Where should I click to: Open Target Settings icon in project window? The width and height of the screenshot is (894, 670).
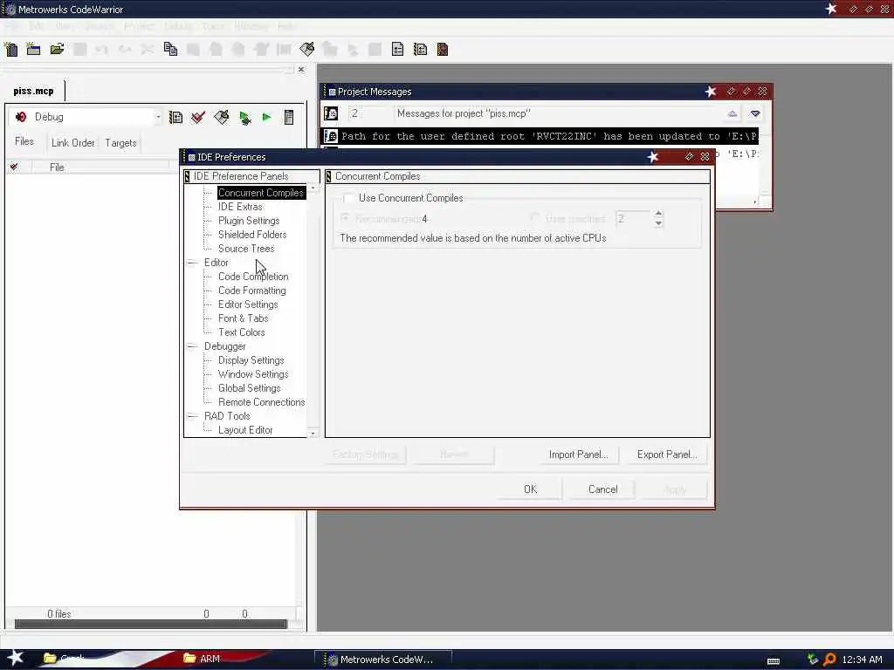(176, 118)
